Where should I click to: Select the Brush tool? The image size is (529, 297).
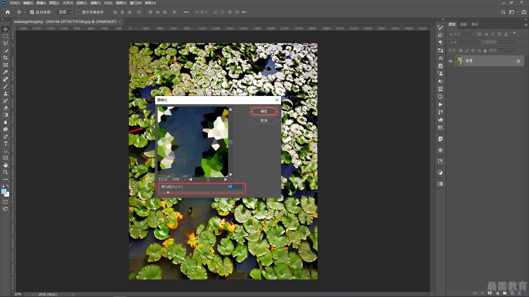tap(6, 86)
